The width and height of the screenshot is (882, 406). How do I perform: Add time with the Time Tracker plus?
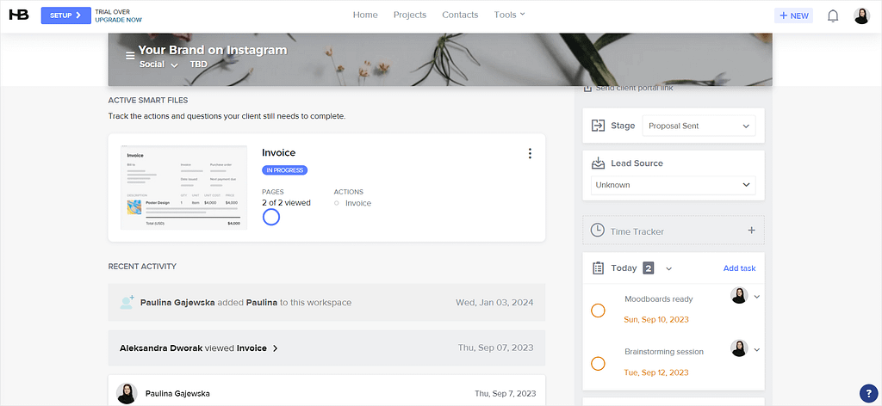751,231
